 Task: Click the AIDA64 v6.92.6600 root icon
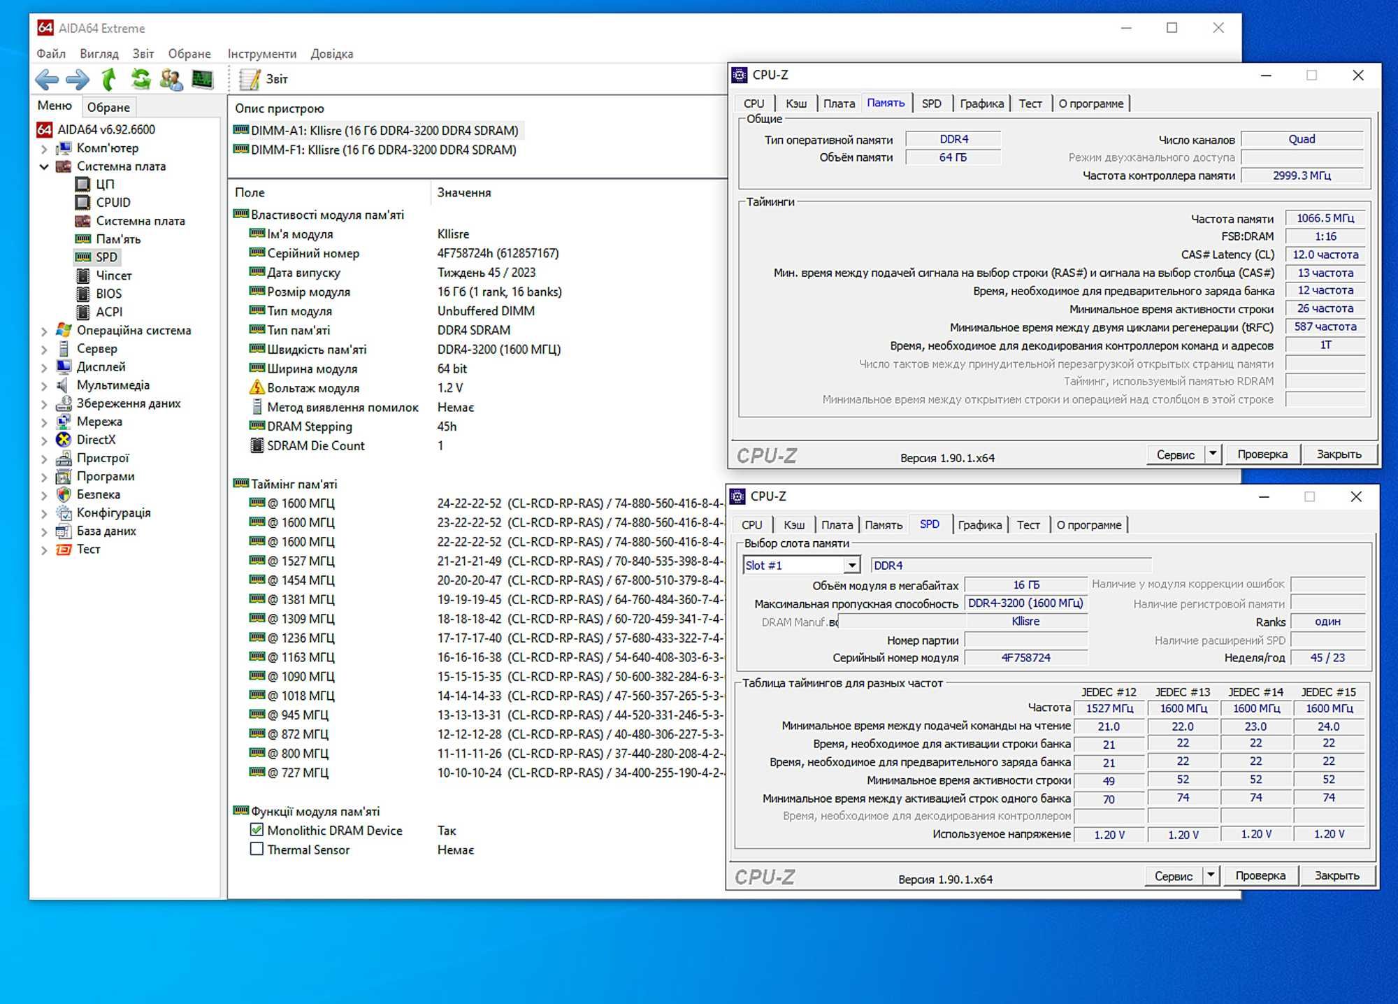pos(44,129)
